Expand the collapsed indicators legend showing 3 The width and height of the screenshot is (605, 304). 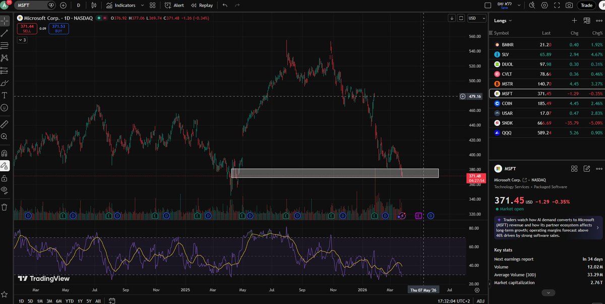(22, 40)
